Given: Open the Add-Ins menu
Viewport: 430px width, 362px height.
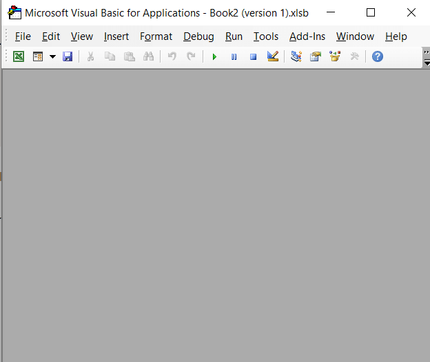Looking at the screenshot, I should pos(307,36).
